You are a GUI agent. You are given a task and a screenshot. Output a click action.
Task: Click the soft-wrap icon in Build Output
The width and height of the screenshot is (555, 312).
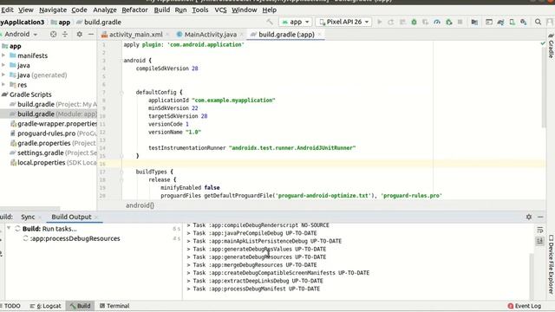point(539,230)
